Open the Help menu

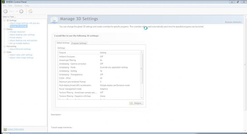[27, 6]
